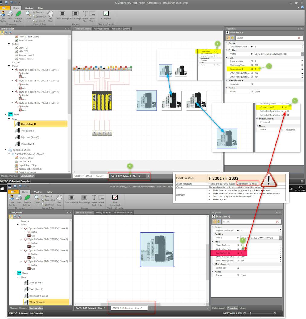Click the Not Compiled icon in lower ribbon
The image size is (306, 319).
(x=114, y=198)
